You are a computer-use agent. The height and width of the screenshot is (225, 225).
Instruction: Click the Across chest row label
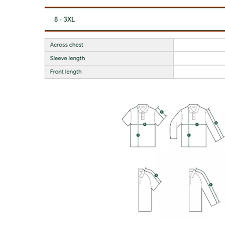tap(67, 45)
